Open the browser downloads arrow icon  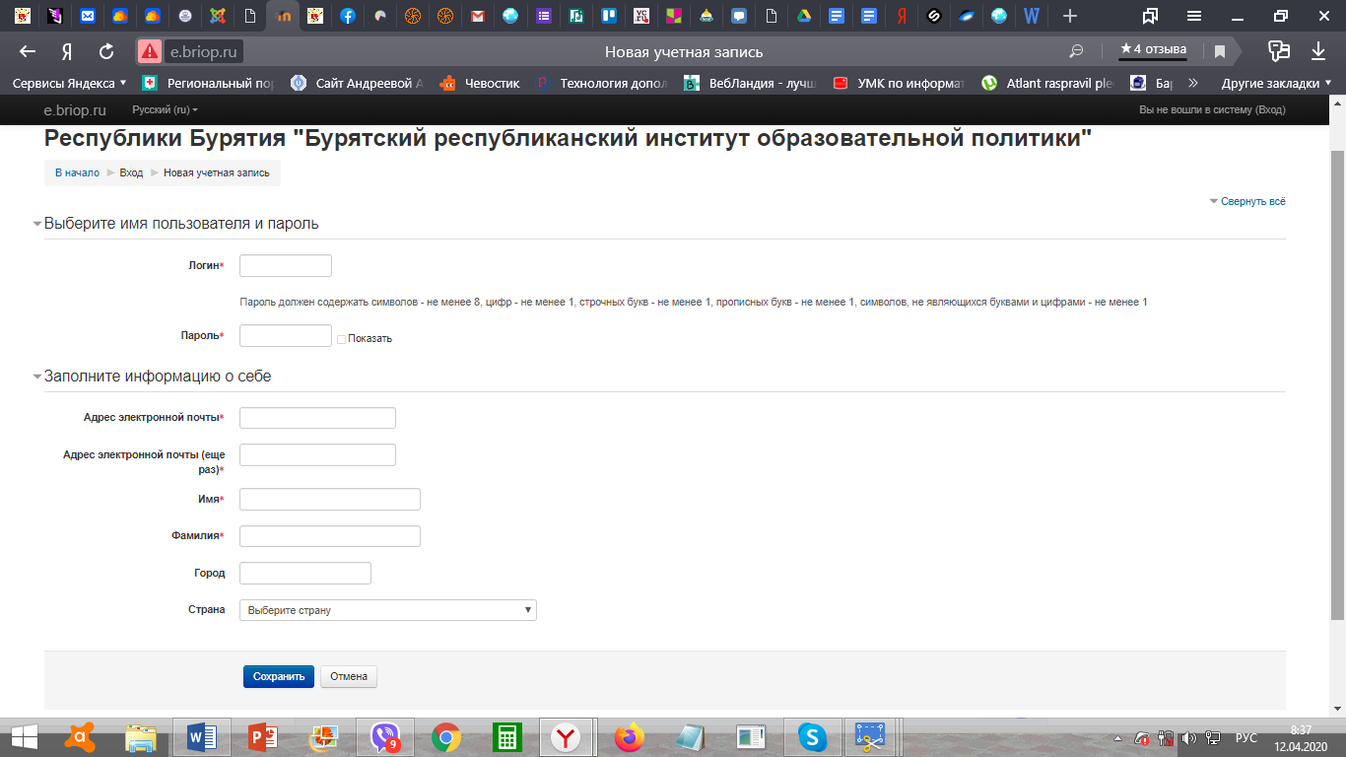(x=1318, y=51)
